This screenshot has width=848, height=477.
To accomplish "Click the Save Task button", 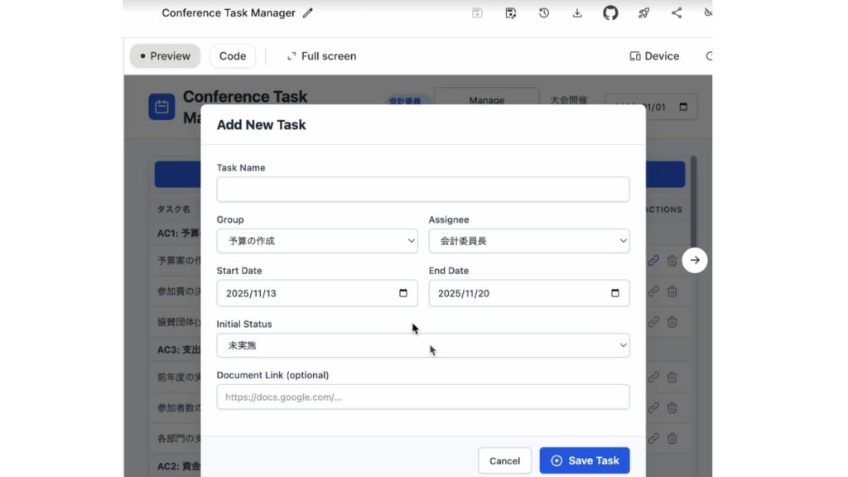I will (x=585, y=460).
